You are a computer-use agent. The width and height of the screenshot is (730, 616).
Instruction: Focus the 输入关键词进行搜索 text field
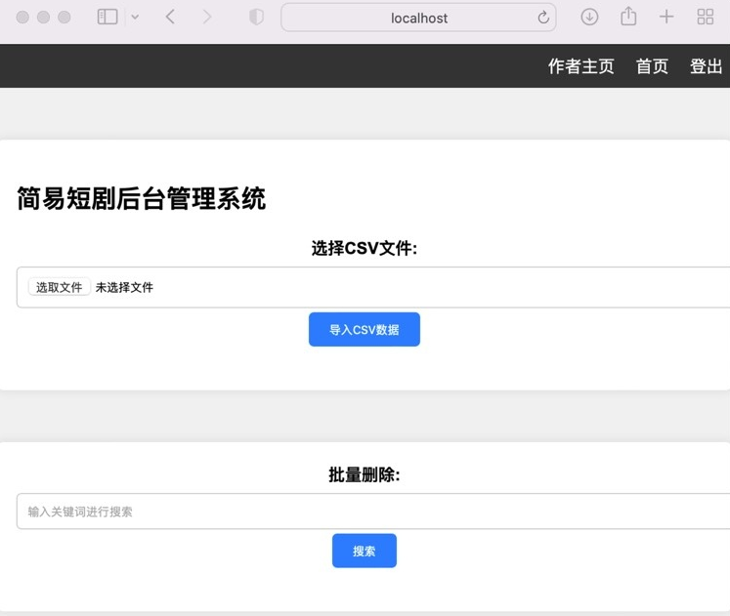tap(373, 512)
